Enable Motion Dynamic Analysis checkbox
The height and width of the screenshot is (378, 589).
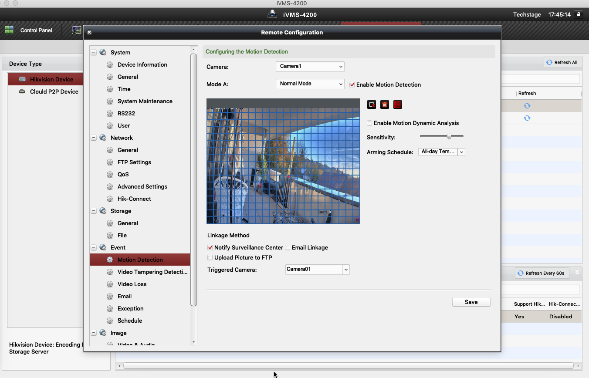(x=369, y=123)
